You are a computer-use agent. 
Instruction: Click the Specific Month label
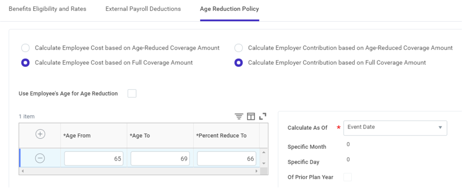(x=307, y=147)
